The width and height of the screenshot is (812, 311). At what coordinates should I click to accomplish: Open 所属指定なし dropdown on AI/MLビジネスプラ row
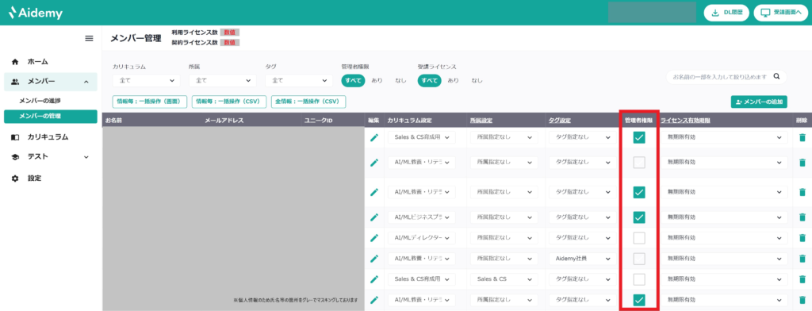(504, 217)
